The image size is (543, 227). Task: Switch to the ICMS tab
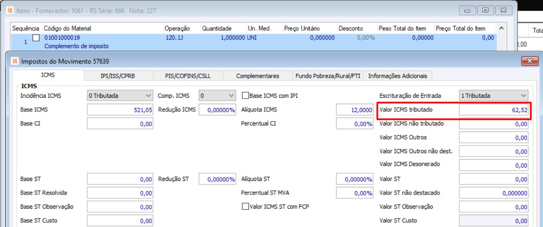pyautogui.click(x=48, y=75)
